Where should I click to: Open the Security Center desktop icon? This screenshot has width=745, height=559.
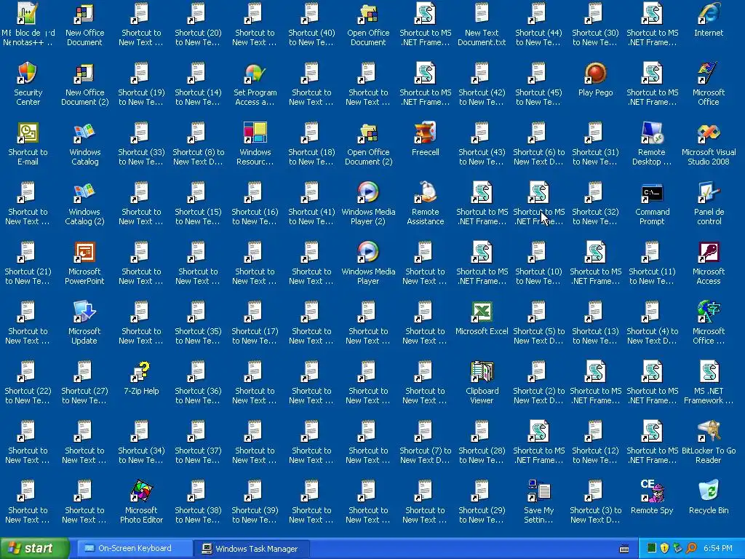coord(28,83)
